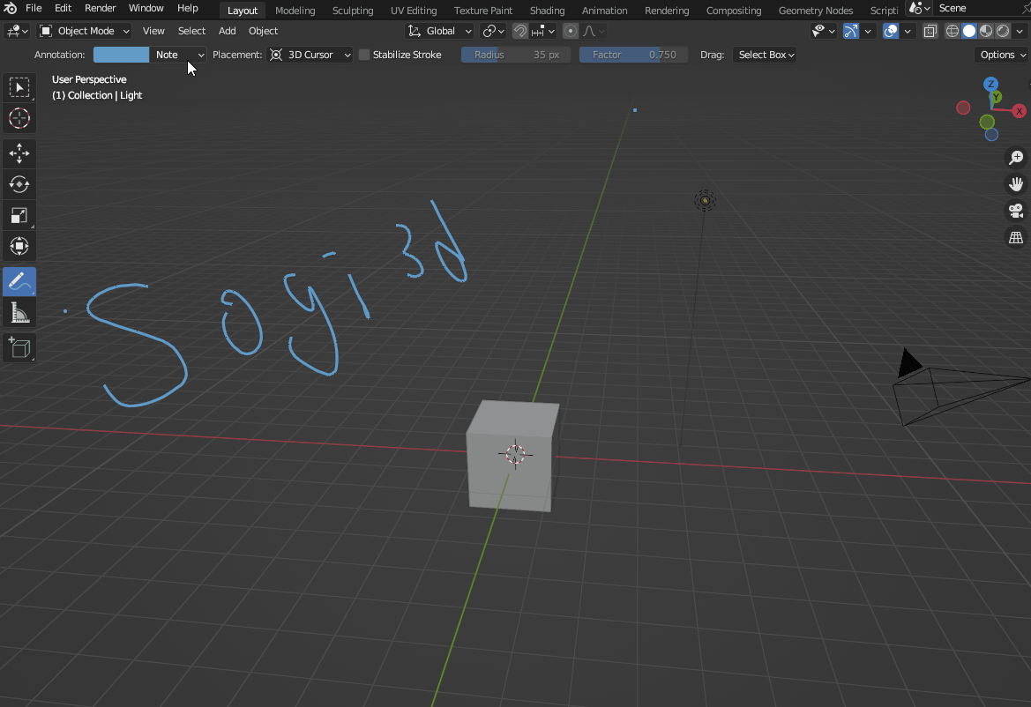
Task: Click the pan view hand icon
Action: [x=1016, y=184]
